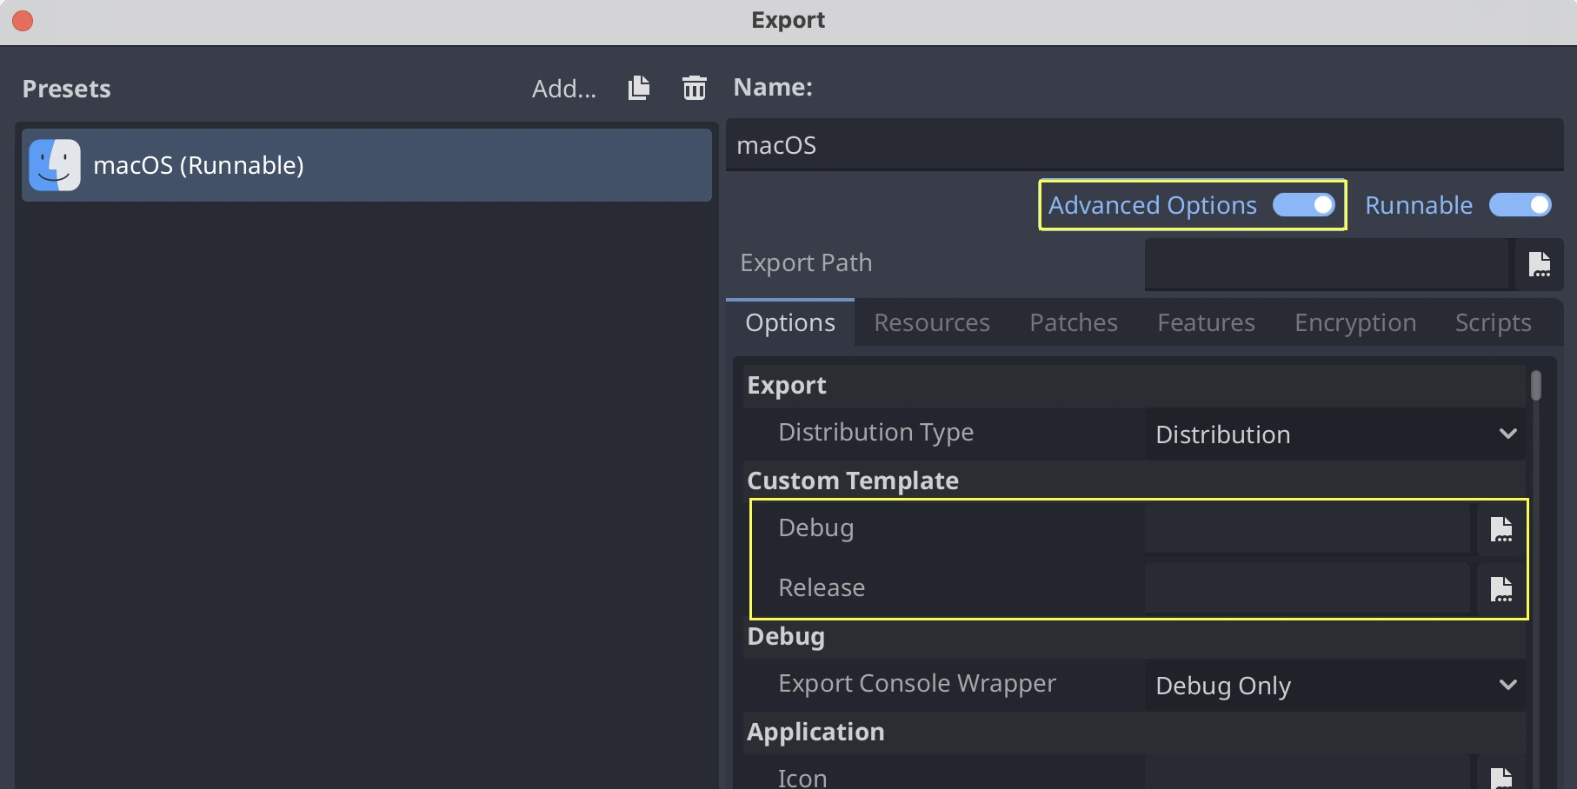Disable the Advanced Options toggle

[x=1303, y=205]
